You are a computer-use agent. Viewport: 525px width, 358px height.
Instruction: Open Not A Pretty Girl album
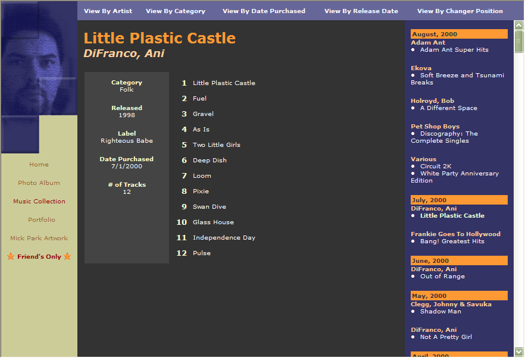446,337
